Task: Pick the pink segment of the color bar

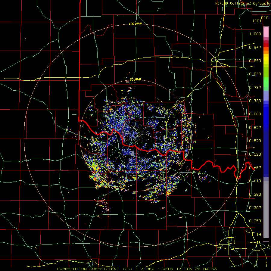Action: 266,32
